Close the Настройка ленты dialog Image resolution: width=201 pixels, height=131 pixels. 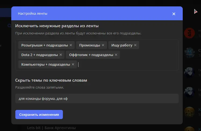coord(174,14)
